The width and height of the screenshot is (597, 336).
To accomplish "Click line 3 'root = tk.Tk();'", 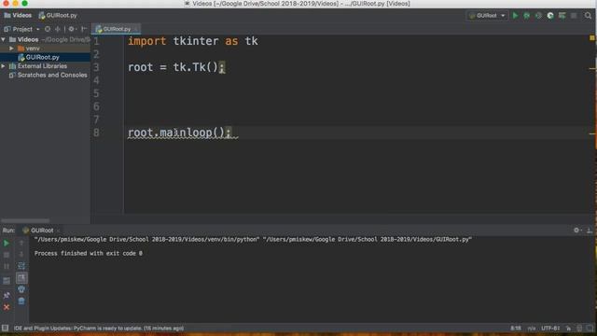I will [x=176, y=67].
